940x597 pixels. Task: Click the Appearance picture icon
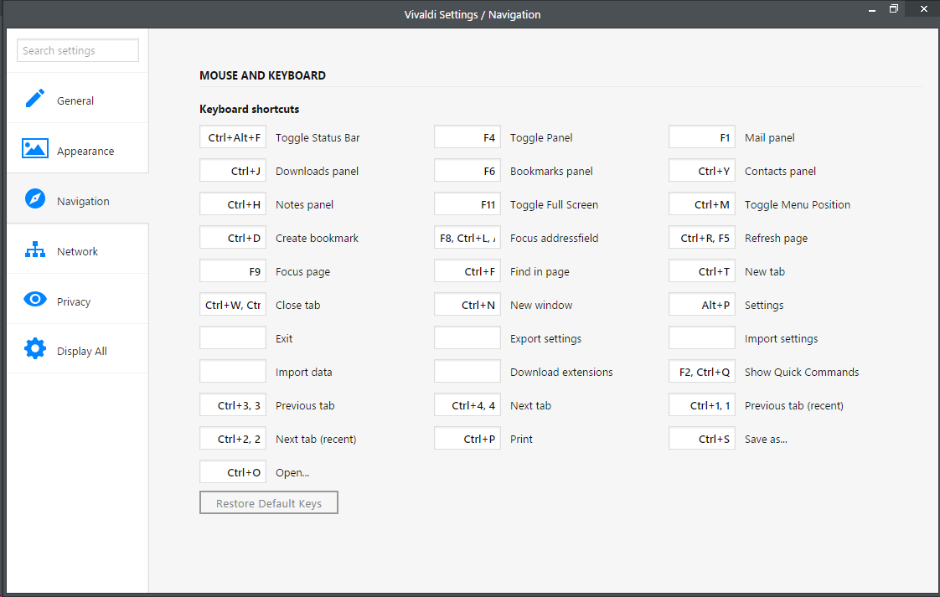35,148
